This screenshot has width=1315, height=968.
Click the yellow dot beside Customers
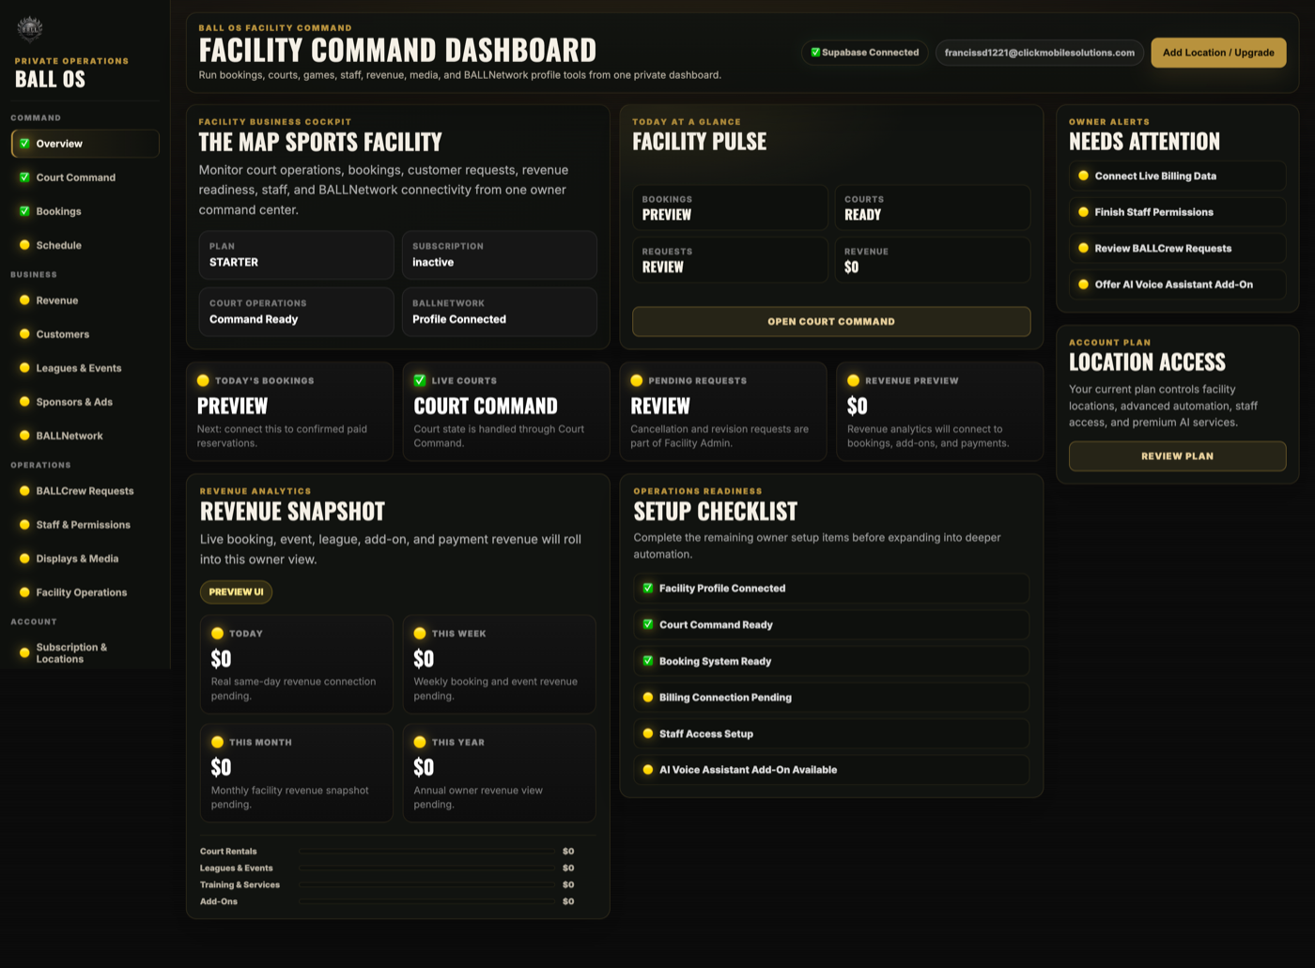click(24, 334)
